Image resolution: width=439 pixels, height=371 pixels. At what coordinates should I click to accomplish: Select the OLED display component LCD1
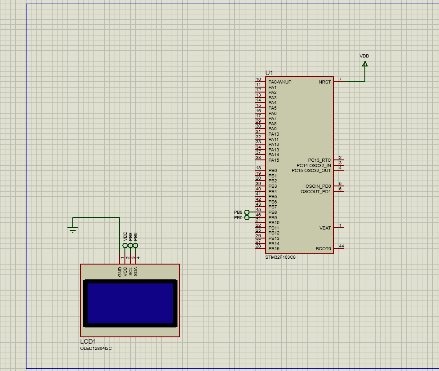click(x=129, y=301)
